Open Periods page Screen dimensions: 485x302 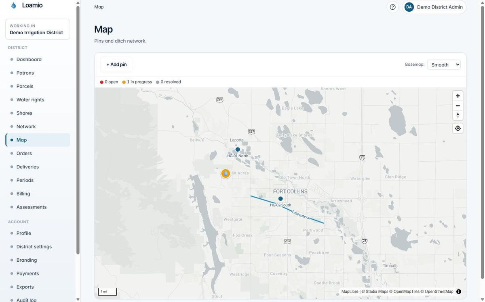point(38,180)
